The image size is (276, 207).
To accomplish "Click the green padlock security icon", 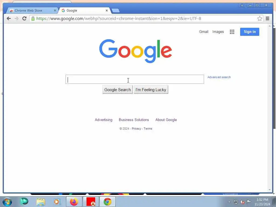I will (33, 19).
